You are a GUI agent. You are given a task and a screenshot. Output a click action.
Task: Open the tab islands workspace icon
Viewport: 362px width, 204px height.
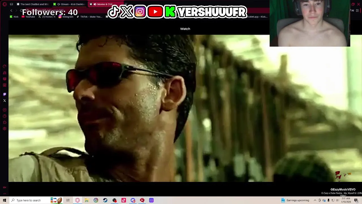point(11,4)
